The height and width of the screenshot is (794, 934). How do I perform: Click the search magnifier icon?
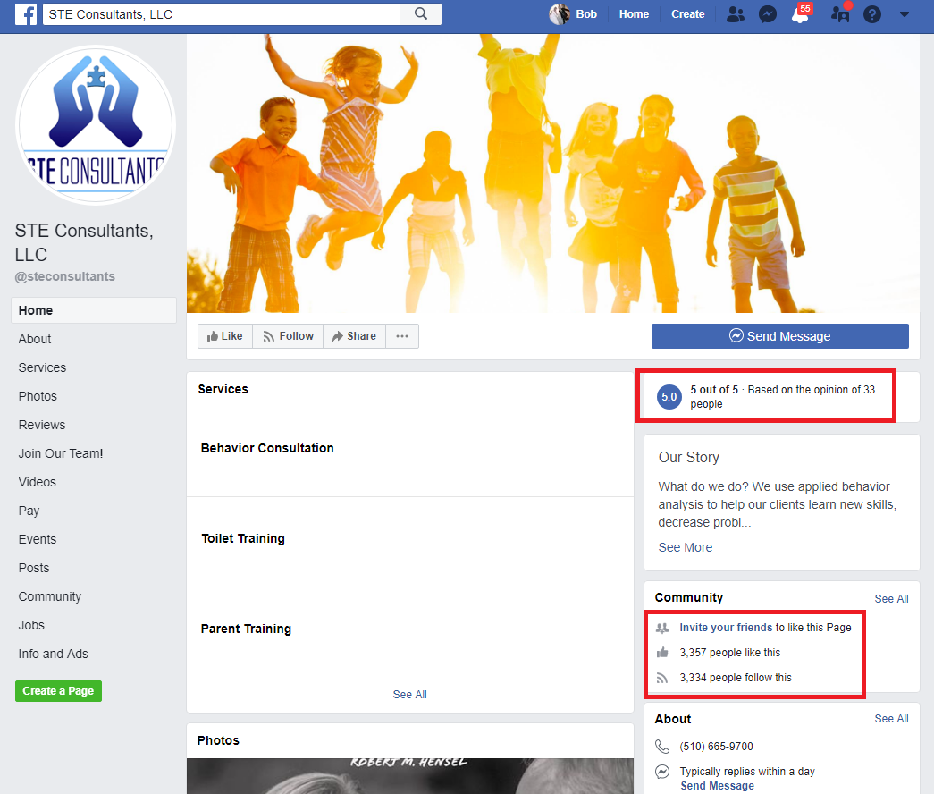421,13
